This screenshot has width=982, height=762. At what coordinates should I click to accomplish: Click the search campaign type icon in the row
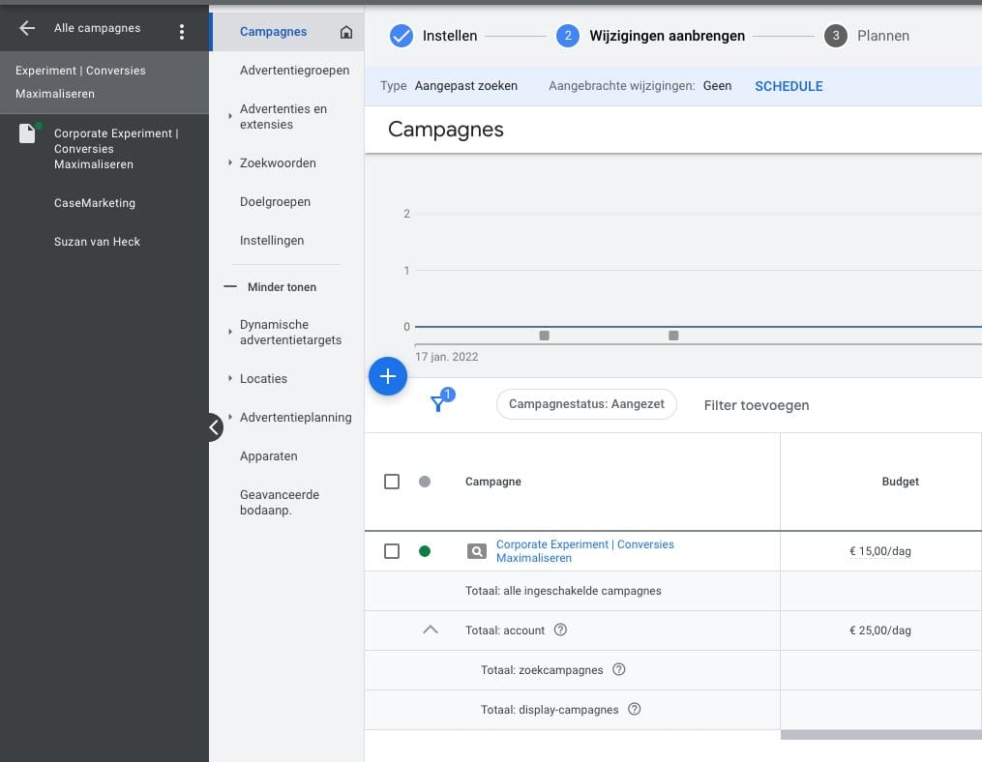pyautogui.click(x=477, y=551)
